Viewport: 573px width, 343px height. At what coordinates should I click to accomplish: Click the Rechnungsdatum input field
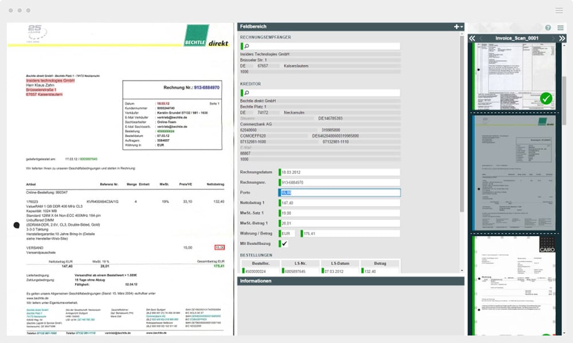point(339,172)
